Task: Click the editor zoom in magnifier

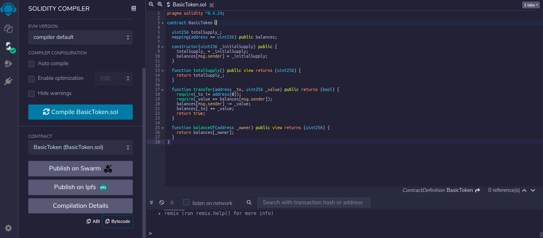Action: pos(160,4)
